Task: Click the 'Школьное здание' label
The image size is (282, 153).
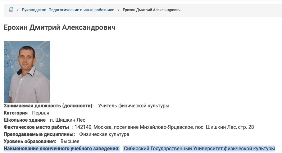Action: point(25,120)
